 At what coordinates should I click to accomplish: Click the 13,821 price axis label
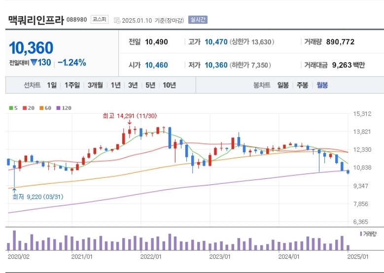pos(362,132)
